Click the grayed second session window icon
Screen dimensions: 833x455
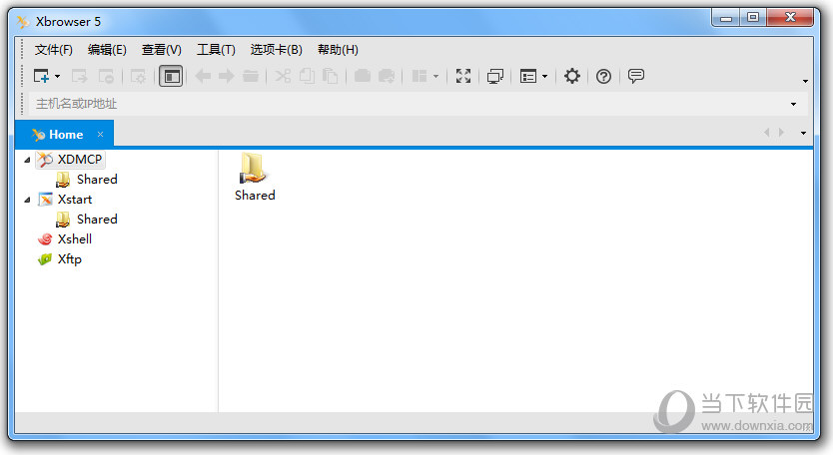pyautogui.click(x=107, y=76)
